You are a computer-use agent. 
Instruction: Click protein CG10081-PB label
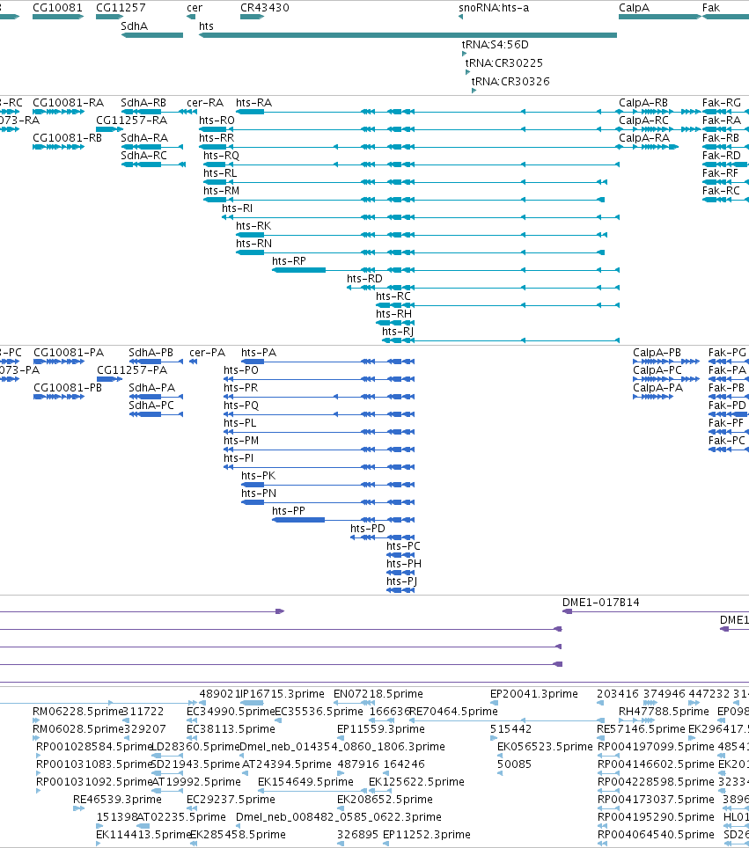68,388
